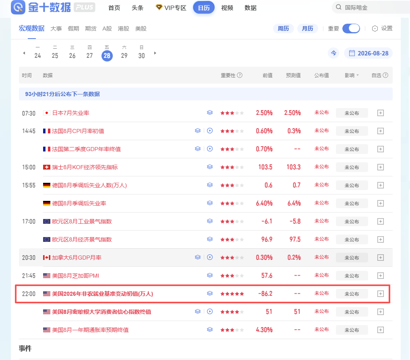The height and width of the screenshot is (360, 410).
Task: Click the VIP专区 diamond icon
Action: pos(159,7)
